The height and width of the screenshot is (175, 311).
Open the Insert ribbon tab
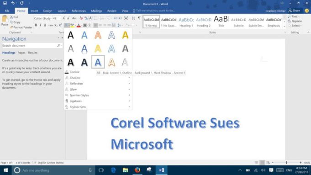(34, 11)
